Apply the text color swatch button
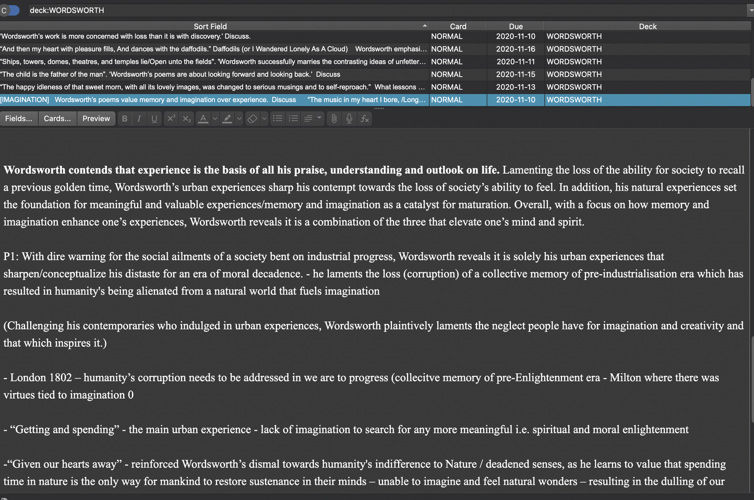 pos(203,119)
